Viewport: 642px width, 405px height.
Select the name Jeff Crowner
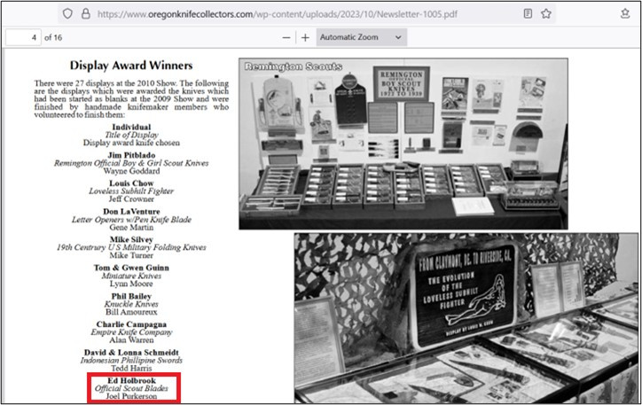click(x=131, y=199)
